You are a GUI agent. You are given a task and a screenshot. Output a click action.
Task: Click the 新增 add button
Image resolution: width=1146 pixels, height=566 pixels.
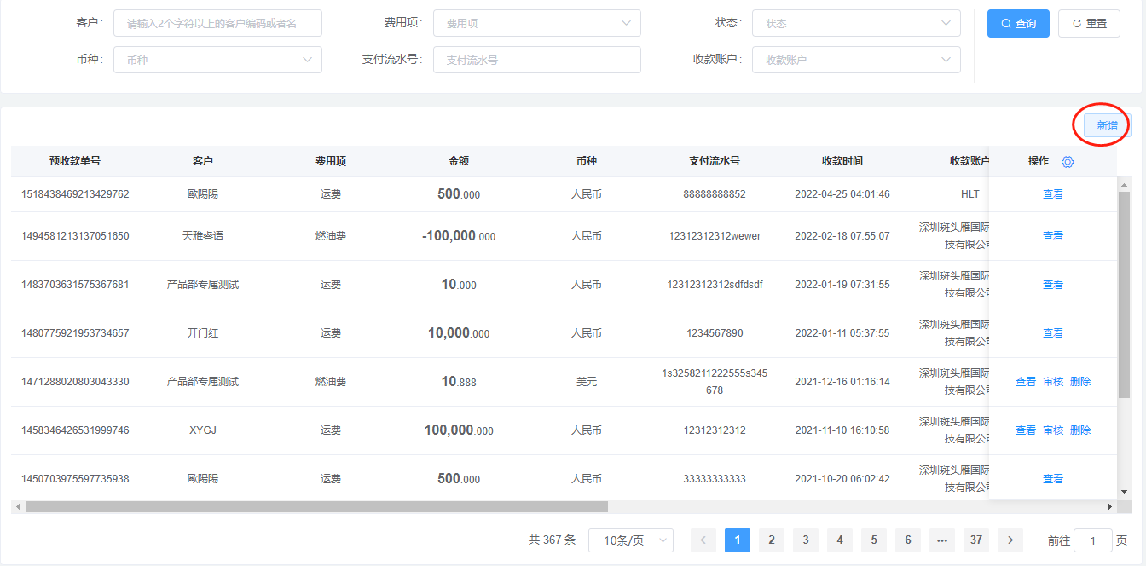tap(1106, 126)
